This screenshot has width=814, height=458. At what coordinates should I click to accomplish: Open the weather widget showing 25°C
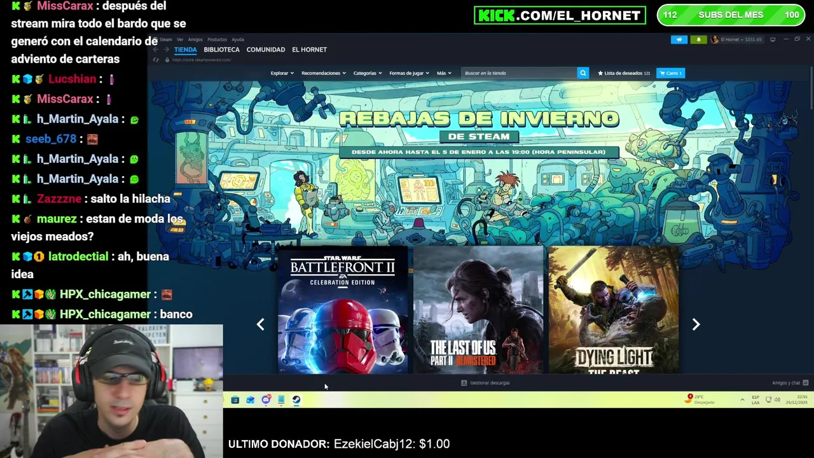point(701,399)
